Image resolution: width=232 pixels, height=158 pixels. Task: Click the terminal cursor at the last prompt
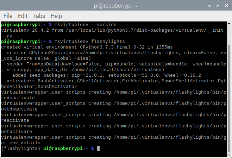98,149
